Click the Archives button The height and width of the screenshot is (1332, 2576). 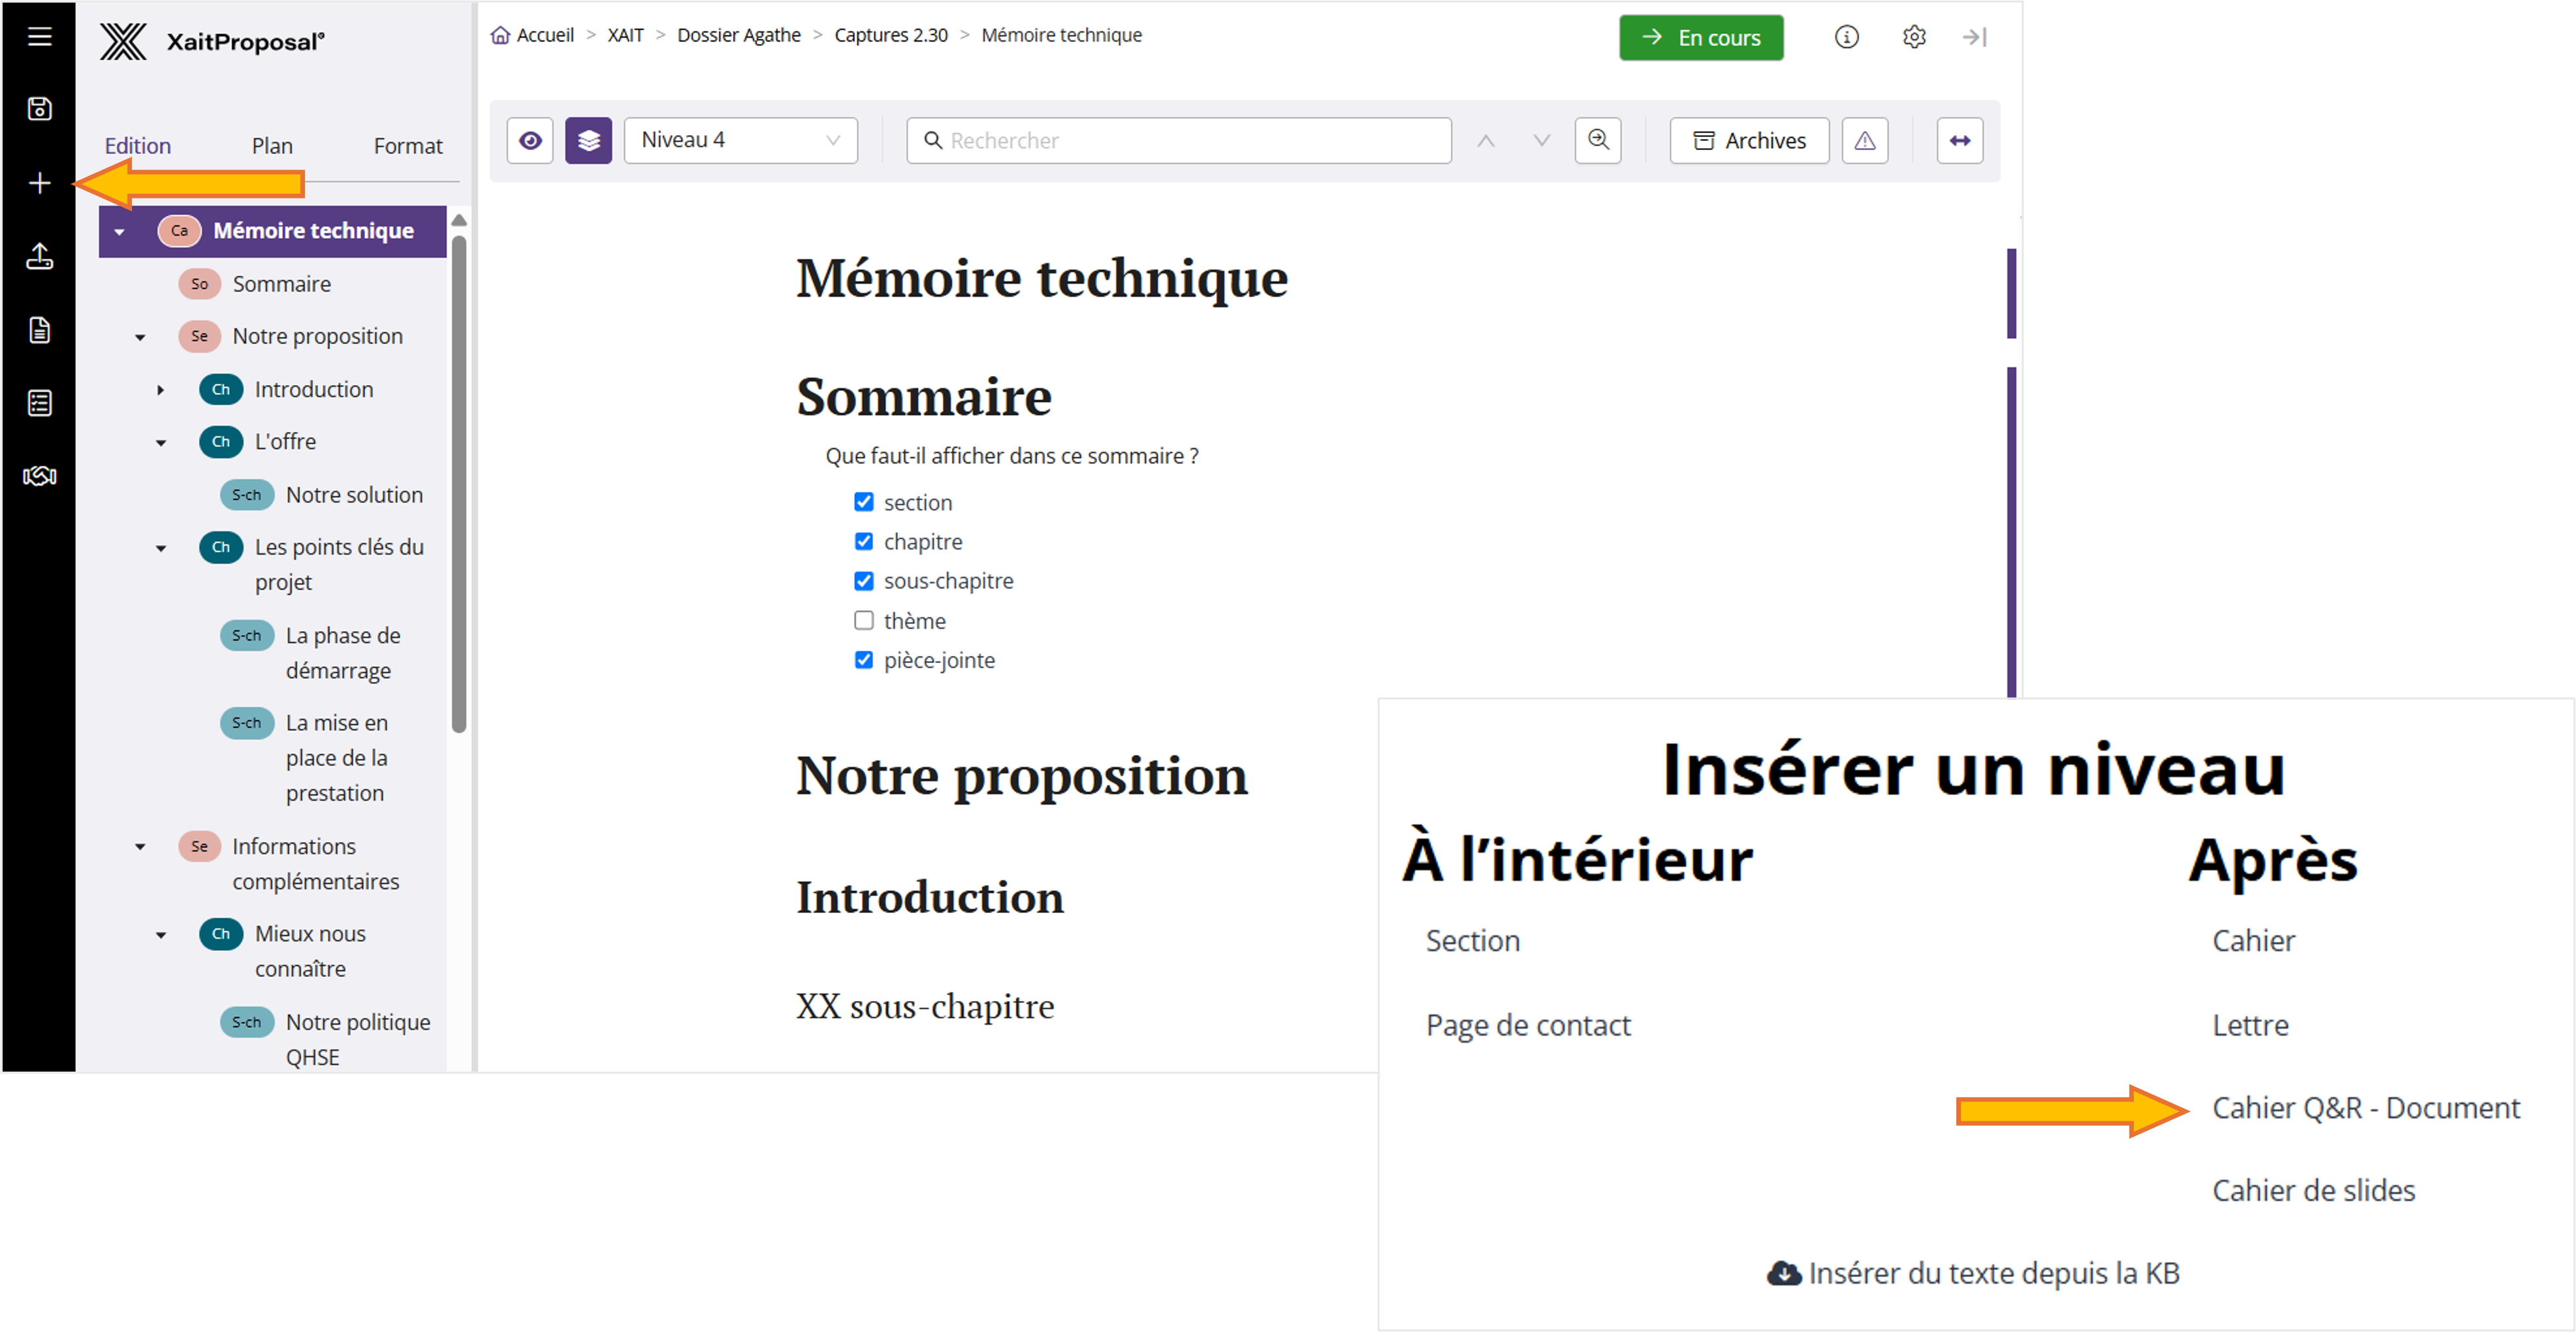point(1748,141)
